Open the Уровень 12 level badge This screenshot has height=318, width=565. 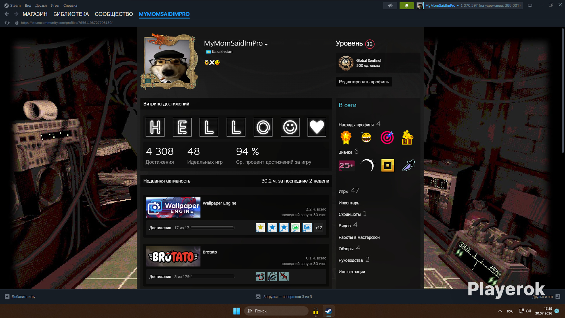pos(370,44)
